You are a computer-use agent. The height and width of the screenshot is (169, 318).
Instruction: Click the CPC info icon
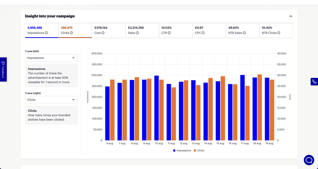(x=203, y=33)
